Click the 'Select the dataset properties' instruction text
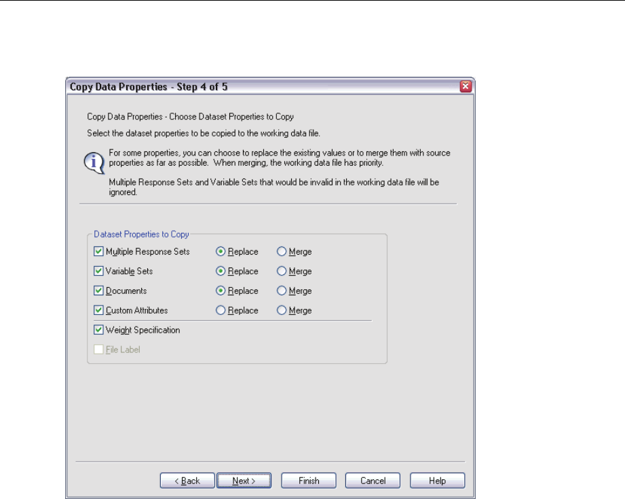The image size is (625, 499). click(204, 133)
